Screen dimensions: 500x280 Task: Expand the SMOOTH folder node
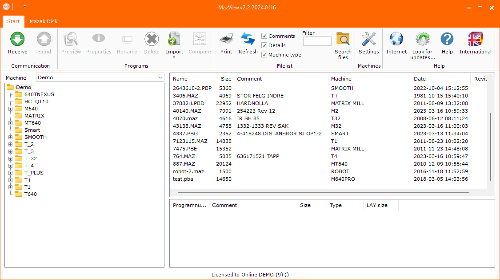coord(11,137)
